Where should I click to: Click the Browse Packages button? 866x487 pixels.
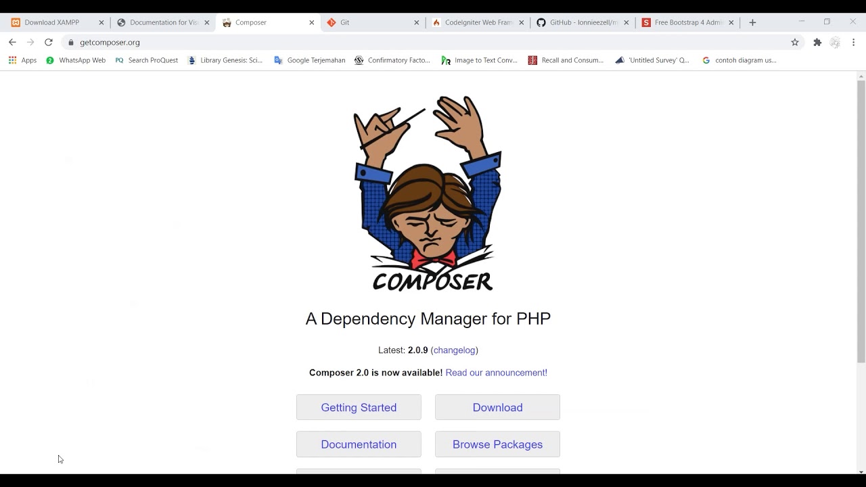(497, 444)
